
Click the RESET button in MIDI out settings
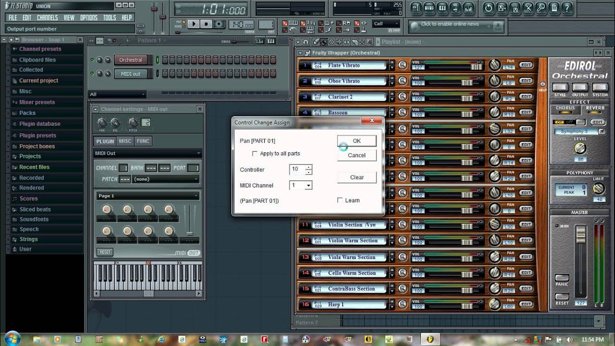coord(105,252)
